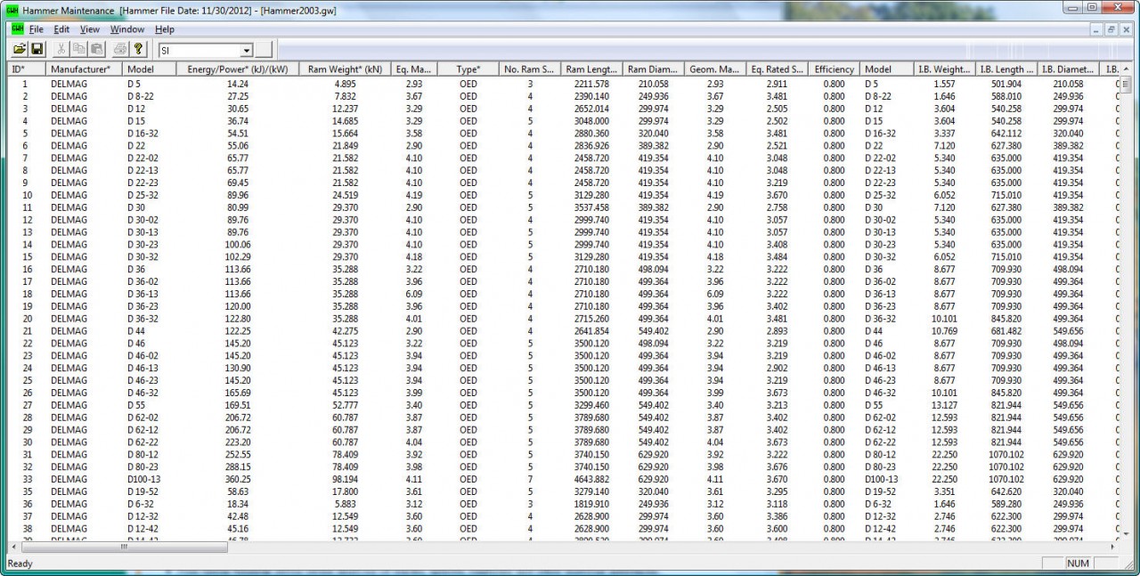The image size is (1140, 576).
Task: Click the GWH application icon in the title bar
Action: pos(12,10)
